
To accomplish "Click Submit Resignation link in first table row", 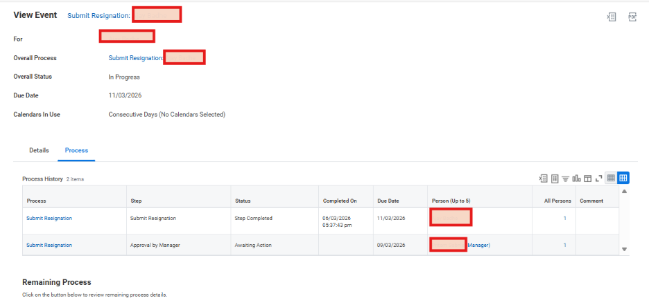I will tap(49, 218).
